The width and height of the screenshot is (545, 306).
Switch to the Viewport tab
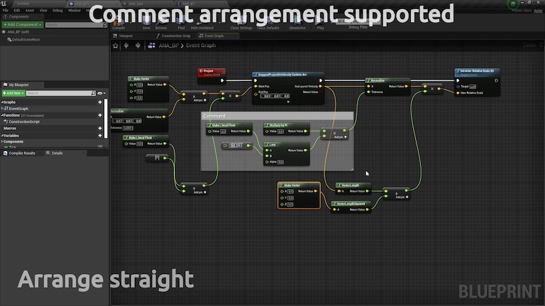tap(123, 36)
